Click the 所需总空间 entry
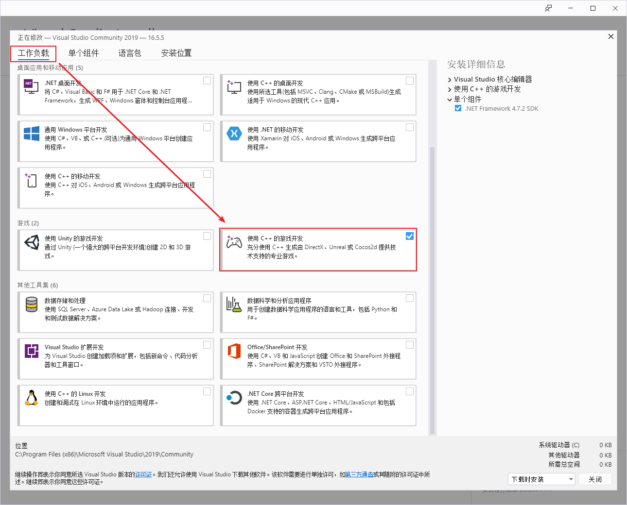Viewport: 627px width, 505px height. (x=580, y=464)
